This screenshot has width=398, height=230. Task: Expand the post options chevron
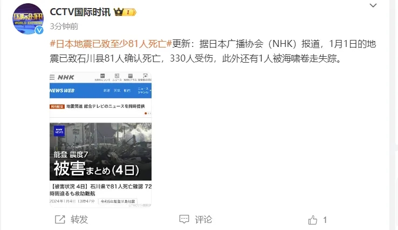coord(373,5)
